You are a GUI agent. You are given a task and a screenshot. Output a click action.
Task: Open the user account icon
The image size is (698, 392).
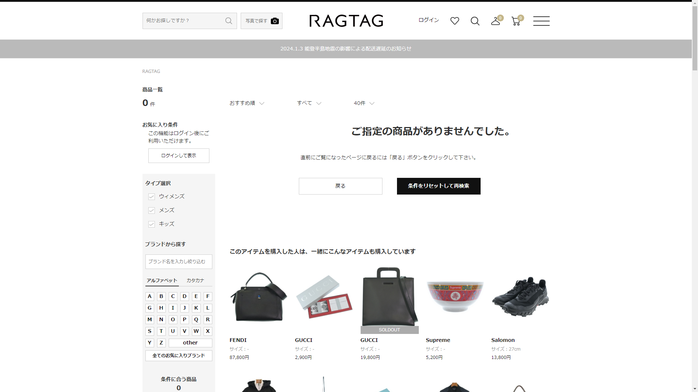[x=496, y=21]
